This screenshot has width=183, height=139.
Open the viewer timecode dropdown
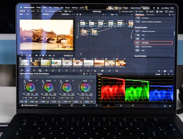(66, 14)
